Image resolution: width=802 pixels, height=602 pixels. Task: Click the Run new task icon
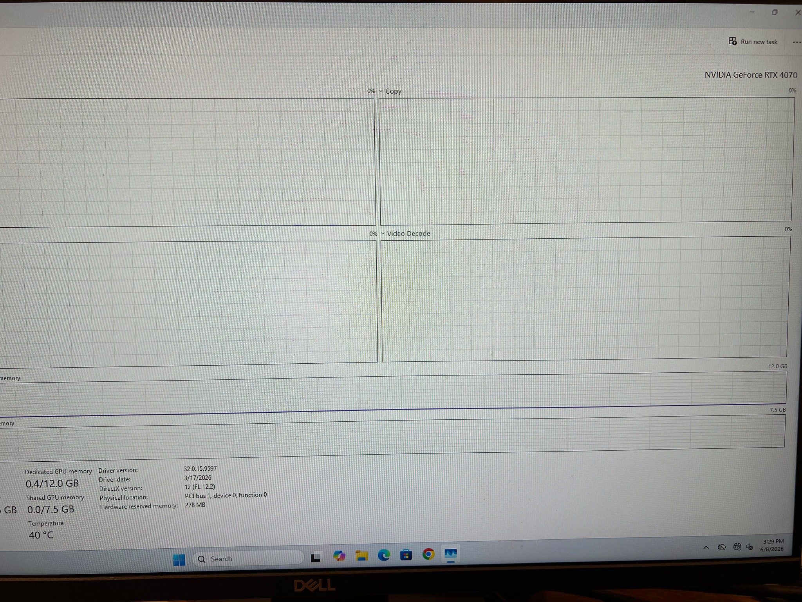733,41
